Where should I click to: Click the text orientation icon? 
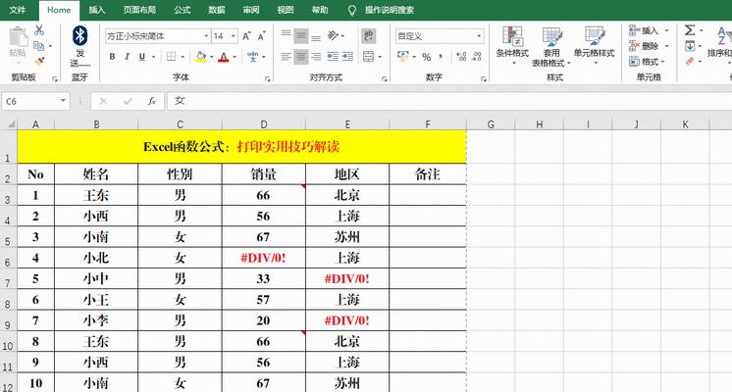point(334,36)
